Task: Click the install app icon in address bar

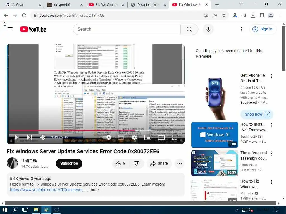Action: click(x=206, y=16)
